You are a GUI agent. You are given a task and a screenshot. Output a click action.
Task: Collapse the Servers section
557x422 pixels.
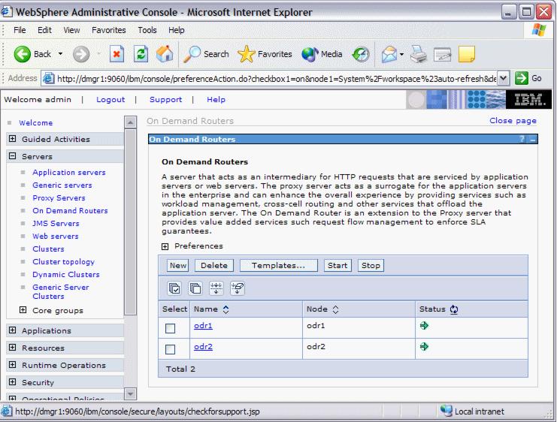pos(13,156)
